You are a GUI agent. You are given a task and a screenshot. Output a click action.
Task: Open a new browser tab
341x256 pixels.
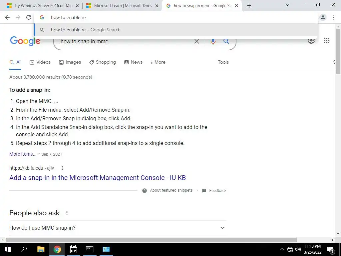pyautogui.click(x=249, y=6)
